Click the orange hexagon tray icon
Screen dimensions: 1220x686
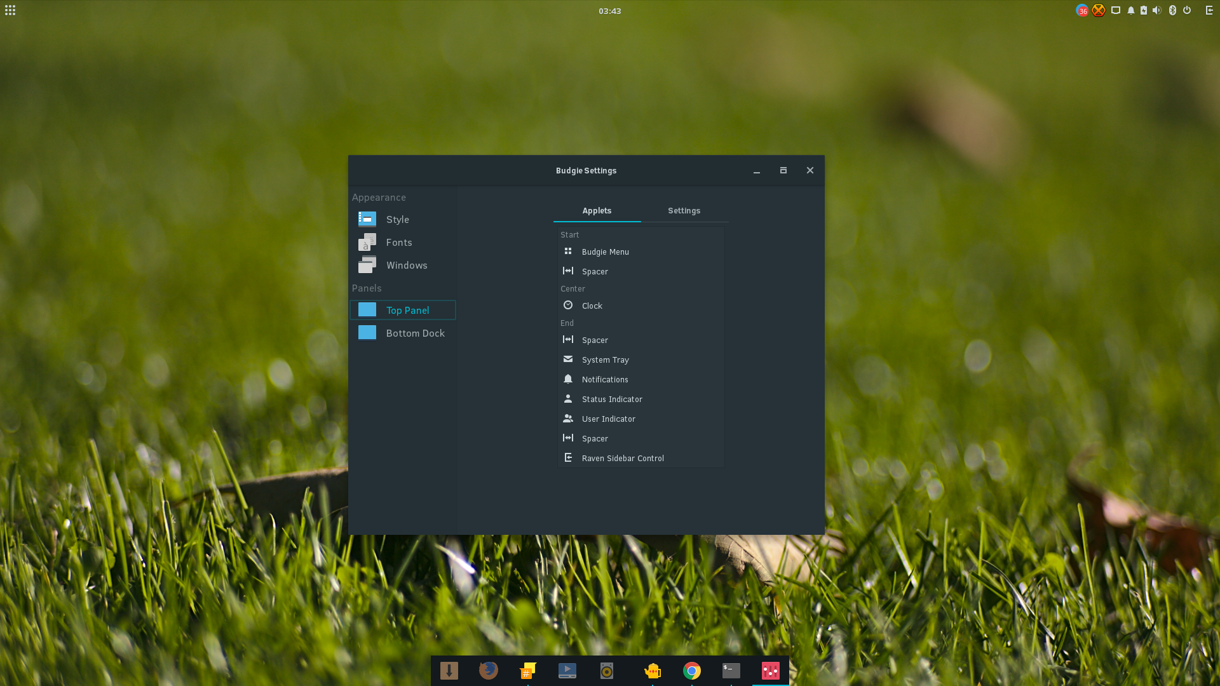tap(1099, 10)
